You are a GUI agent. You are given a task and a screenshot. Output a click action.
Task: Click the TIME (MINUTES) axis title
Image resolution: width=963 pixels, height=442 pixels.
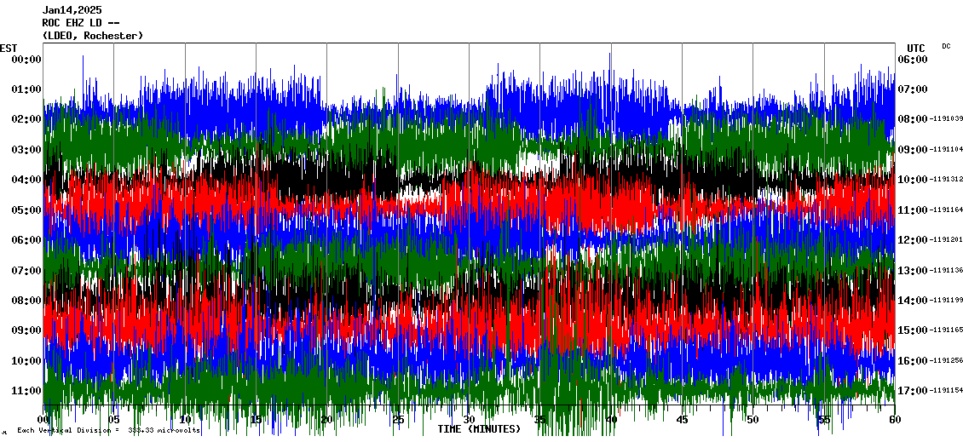(479, 429)
